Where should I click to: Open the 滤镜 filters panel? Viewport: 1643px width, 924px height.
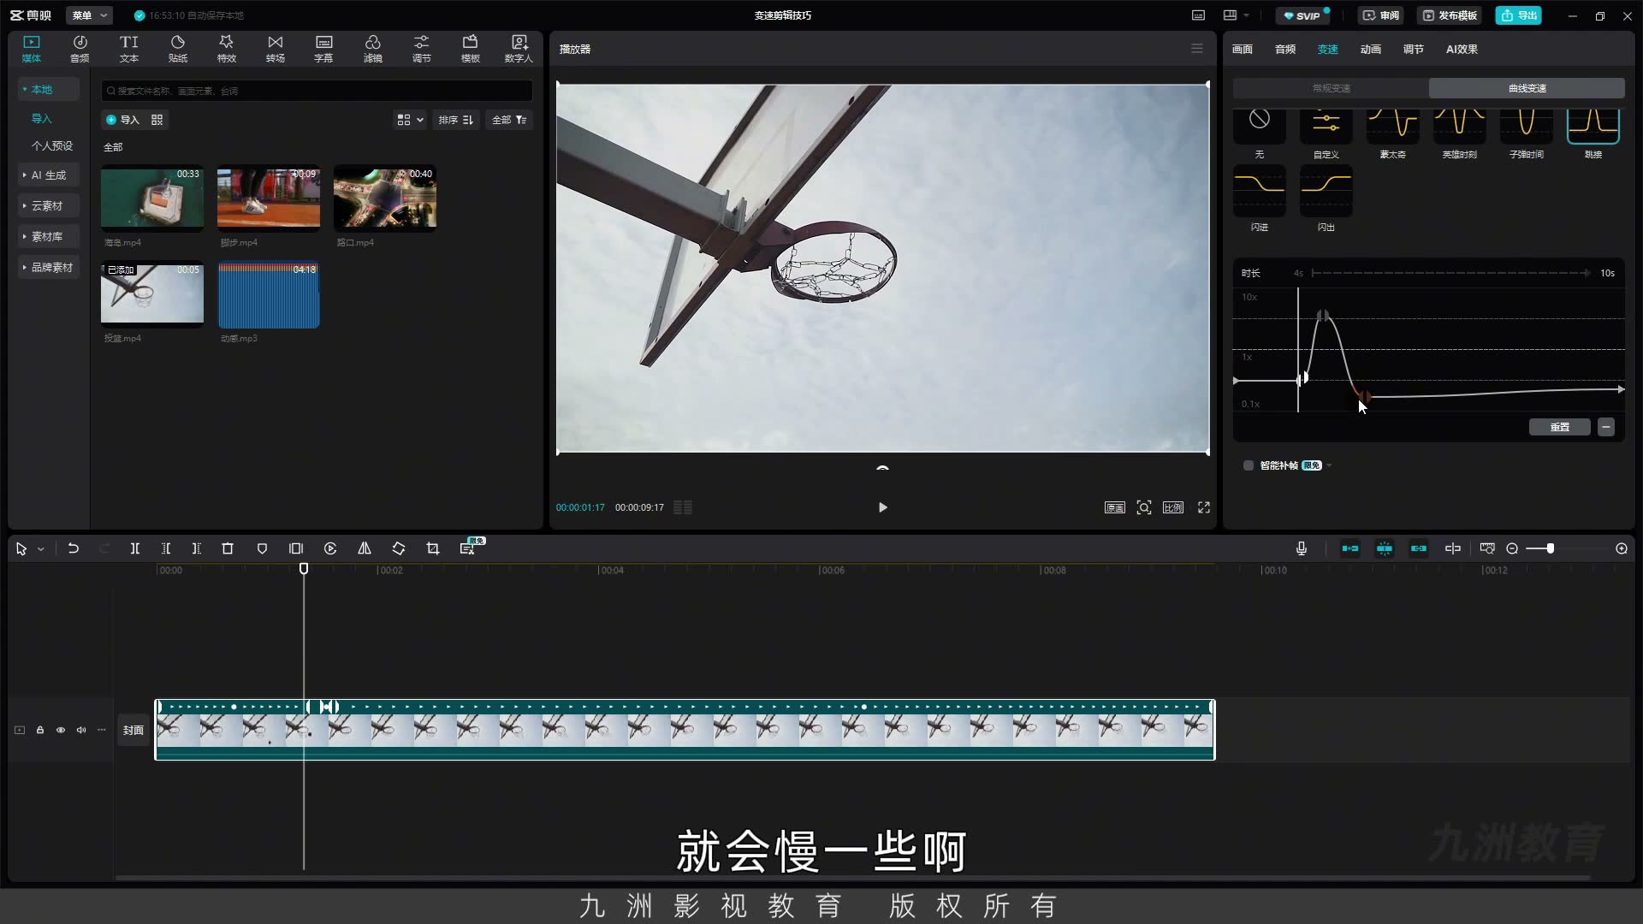(x=373, y=49)
